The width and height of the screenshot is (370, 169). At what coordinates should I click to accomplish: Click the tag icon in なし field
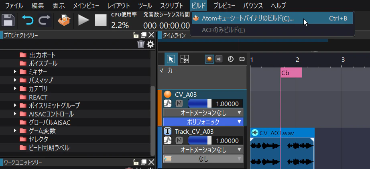(168, 159)
